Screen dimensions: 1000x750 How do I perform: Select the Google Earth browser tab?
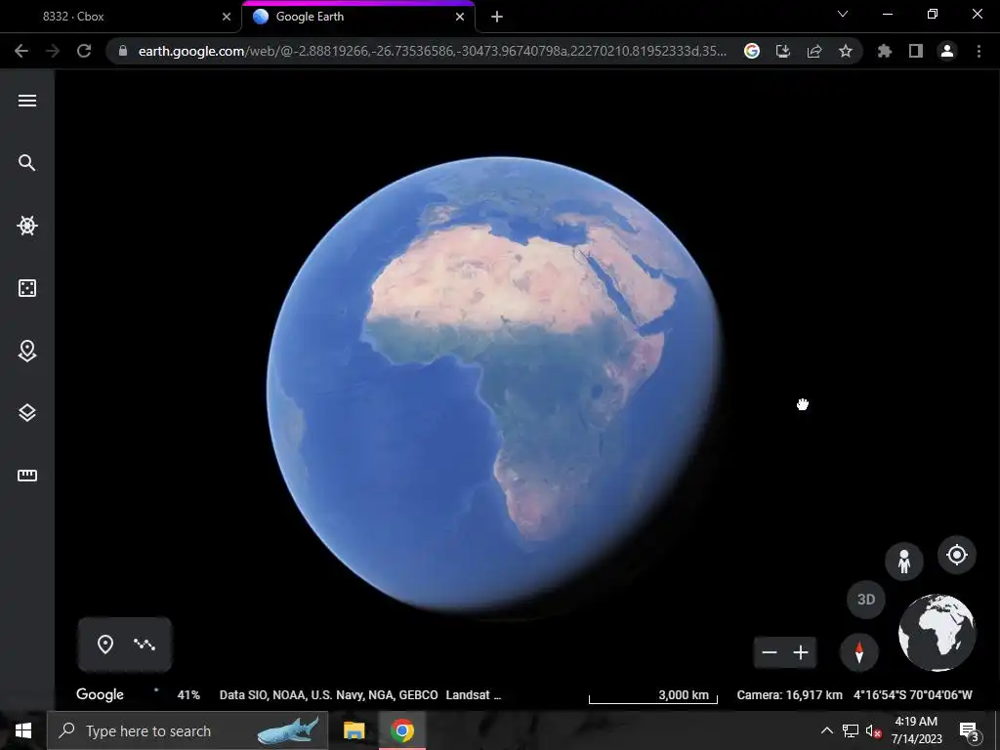tap(357, 17)
